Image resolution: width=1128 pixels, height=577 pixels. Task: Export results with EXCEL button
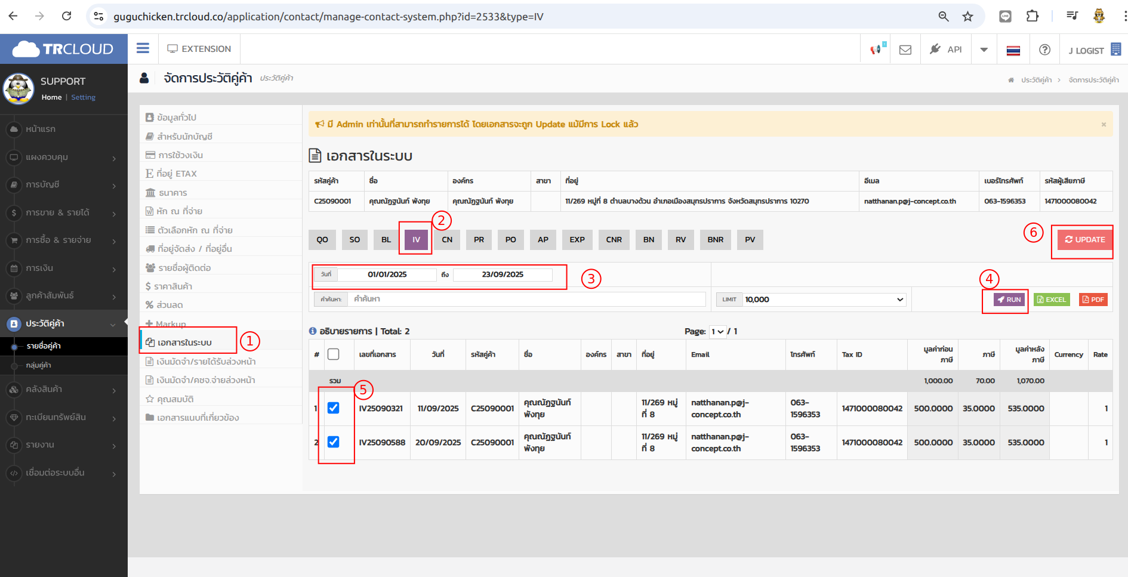pos(1052,300)
